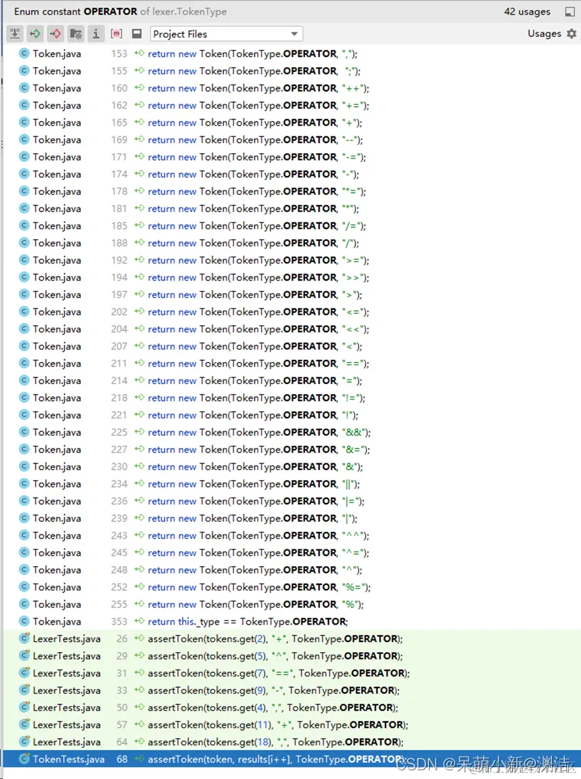Click the green usage arrow icon on line 192

pos(140,259)
